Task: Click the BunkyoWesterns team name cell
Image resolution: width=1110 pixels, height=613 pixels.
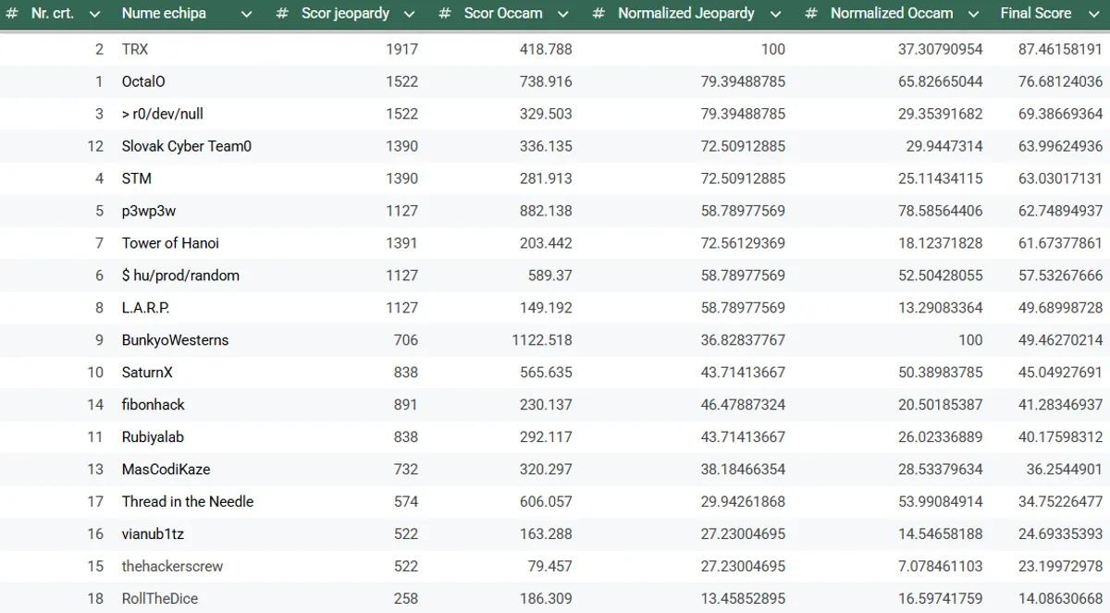Action: [175, 340]
